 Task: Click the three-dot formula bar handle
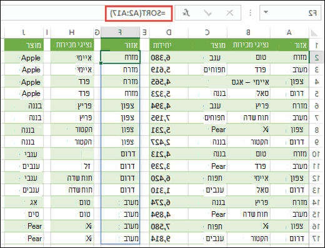point(251,13)
